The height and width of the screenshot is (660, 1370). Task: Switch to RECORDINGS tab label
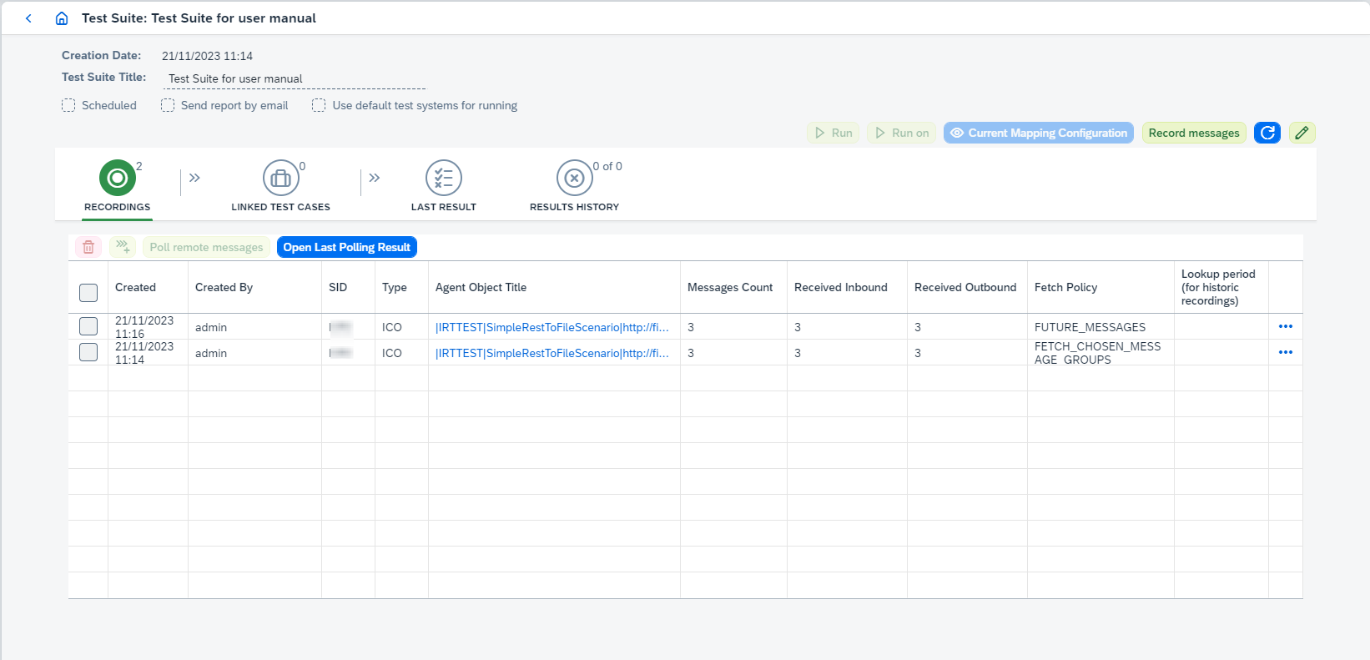click(x=118, y=207)
